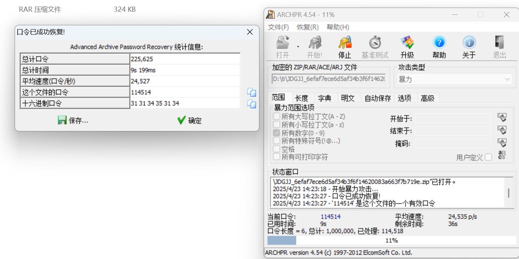Close the 口令已成功恢复! dialog
Viewport: 519px width, 259px height.
[x=250, y=32]
